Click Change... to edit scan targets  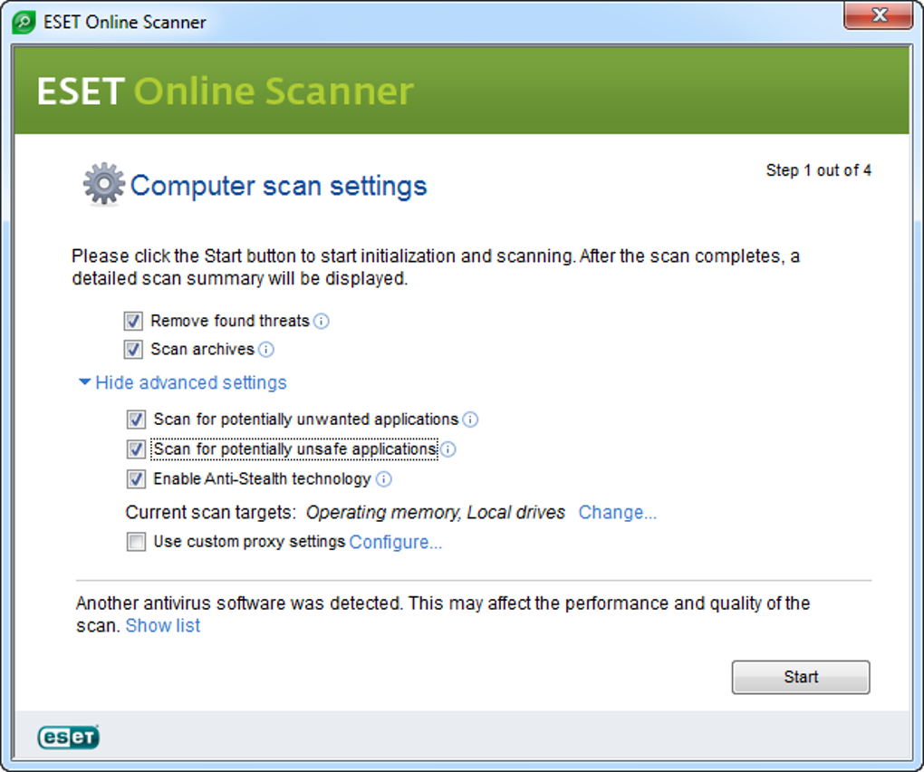(617, 512)
